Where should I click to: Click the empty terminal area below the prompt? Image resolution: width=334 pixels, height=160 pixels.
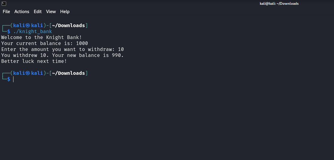[167, 121]
